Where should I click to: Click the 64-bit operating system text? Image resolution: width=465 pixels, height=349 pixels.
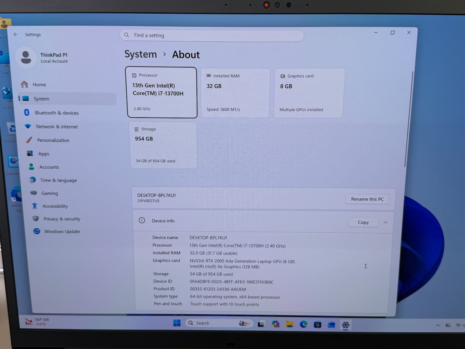[x=235, y=297]
